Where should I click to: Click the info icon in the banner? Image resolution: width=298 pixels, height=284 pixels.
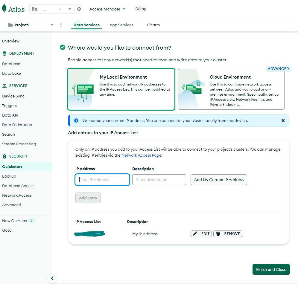76,120
